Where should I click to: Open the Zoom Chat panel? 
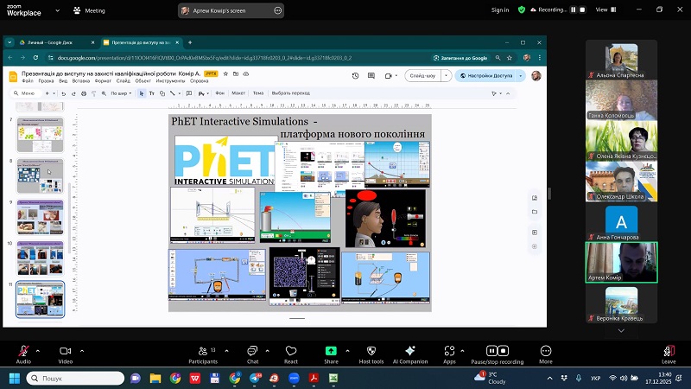(252, 350)
